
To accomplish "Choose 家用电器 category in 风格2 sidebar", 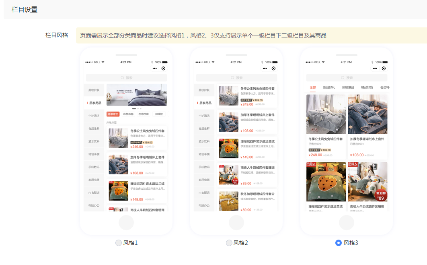I will click(x=204, y=180).
